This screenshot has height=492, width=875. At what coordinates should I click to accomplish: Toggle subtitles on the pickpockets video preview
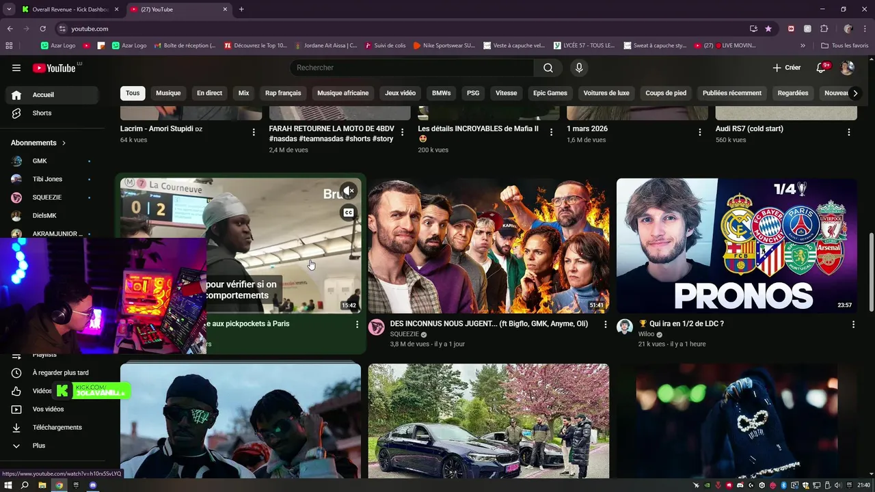[x=349, y=213]
